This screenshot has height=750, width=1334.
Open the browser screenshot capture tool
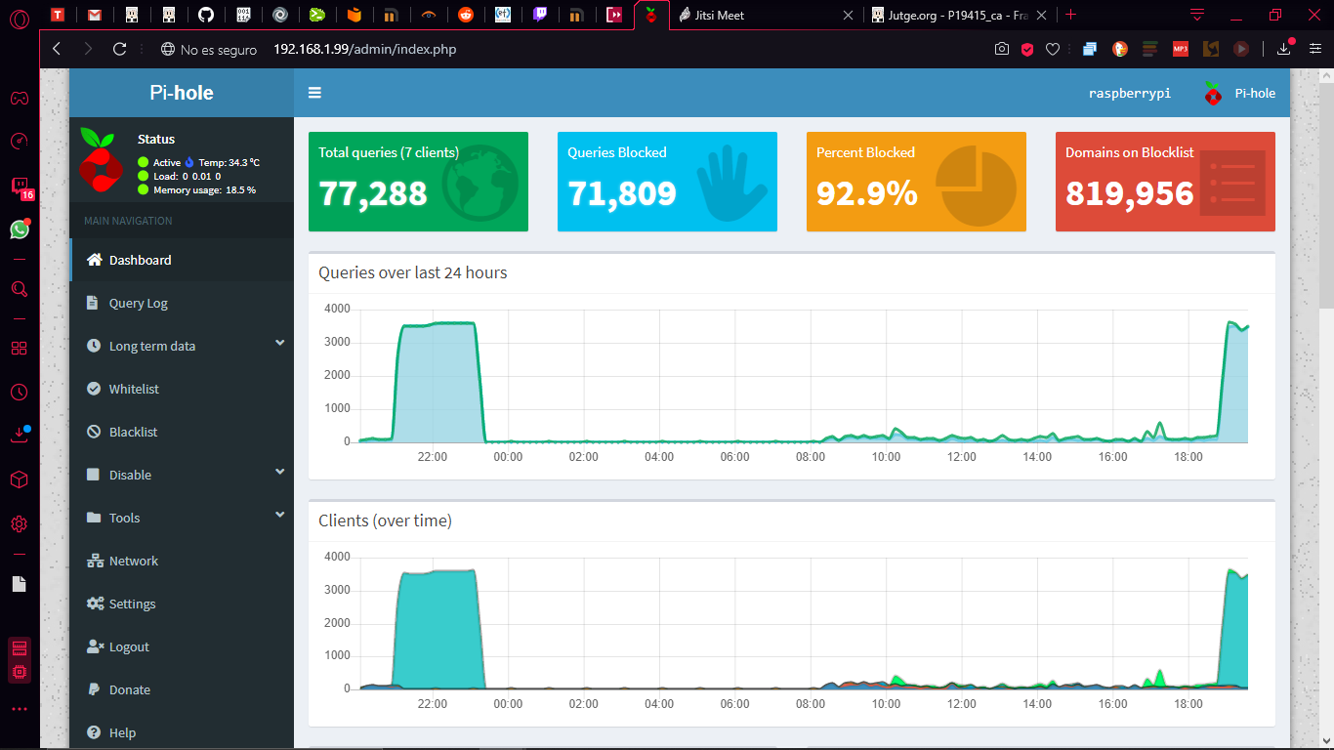(x=1002, y=48)
